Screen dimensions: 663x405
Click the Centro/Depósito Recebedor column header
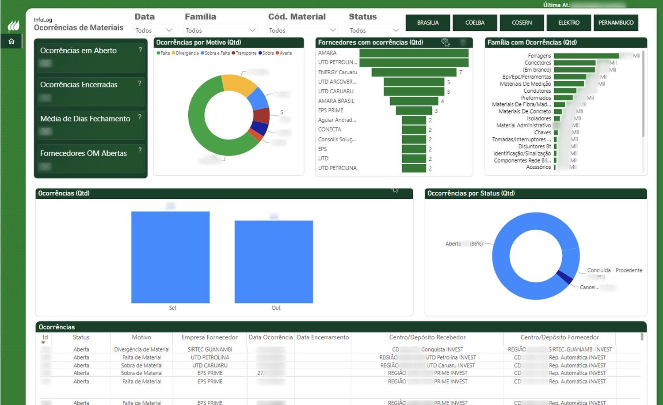(x=427, y=337)
